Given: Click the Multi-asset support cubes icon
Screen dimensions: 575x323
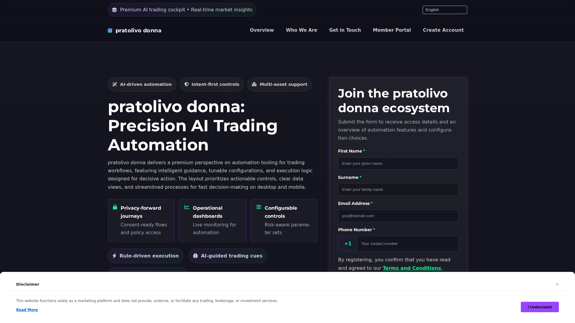Looking at the screenshot, I should [254, 84].
